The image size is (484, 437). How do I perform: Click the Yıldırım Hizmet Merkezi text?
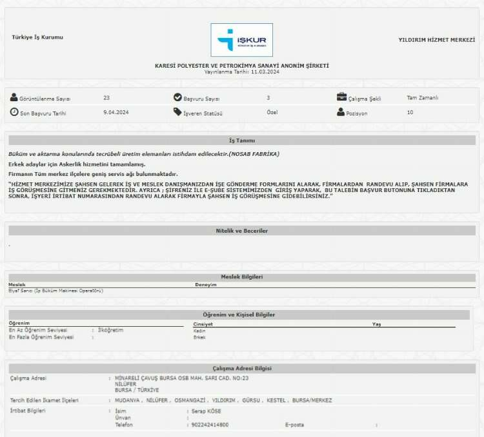[436, 40]
